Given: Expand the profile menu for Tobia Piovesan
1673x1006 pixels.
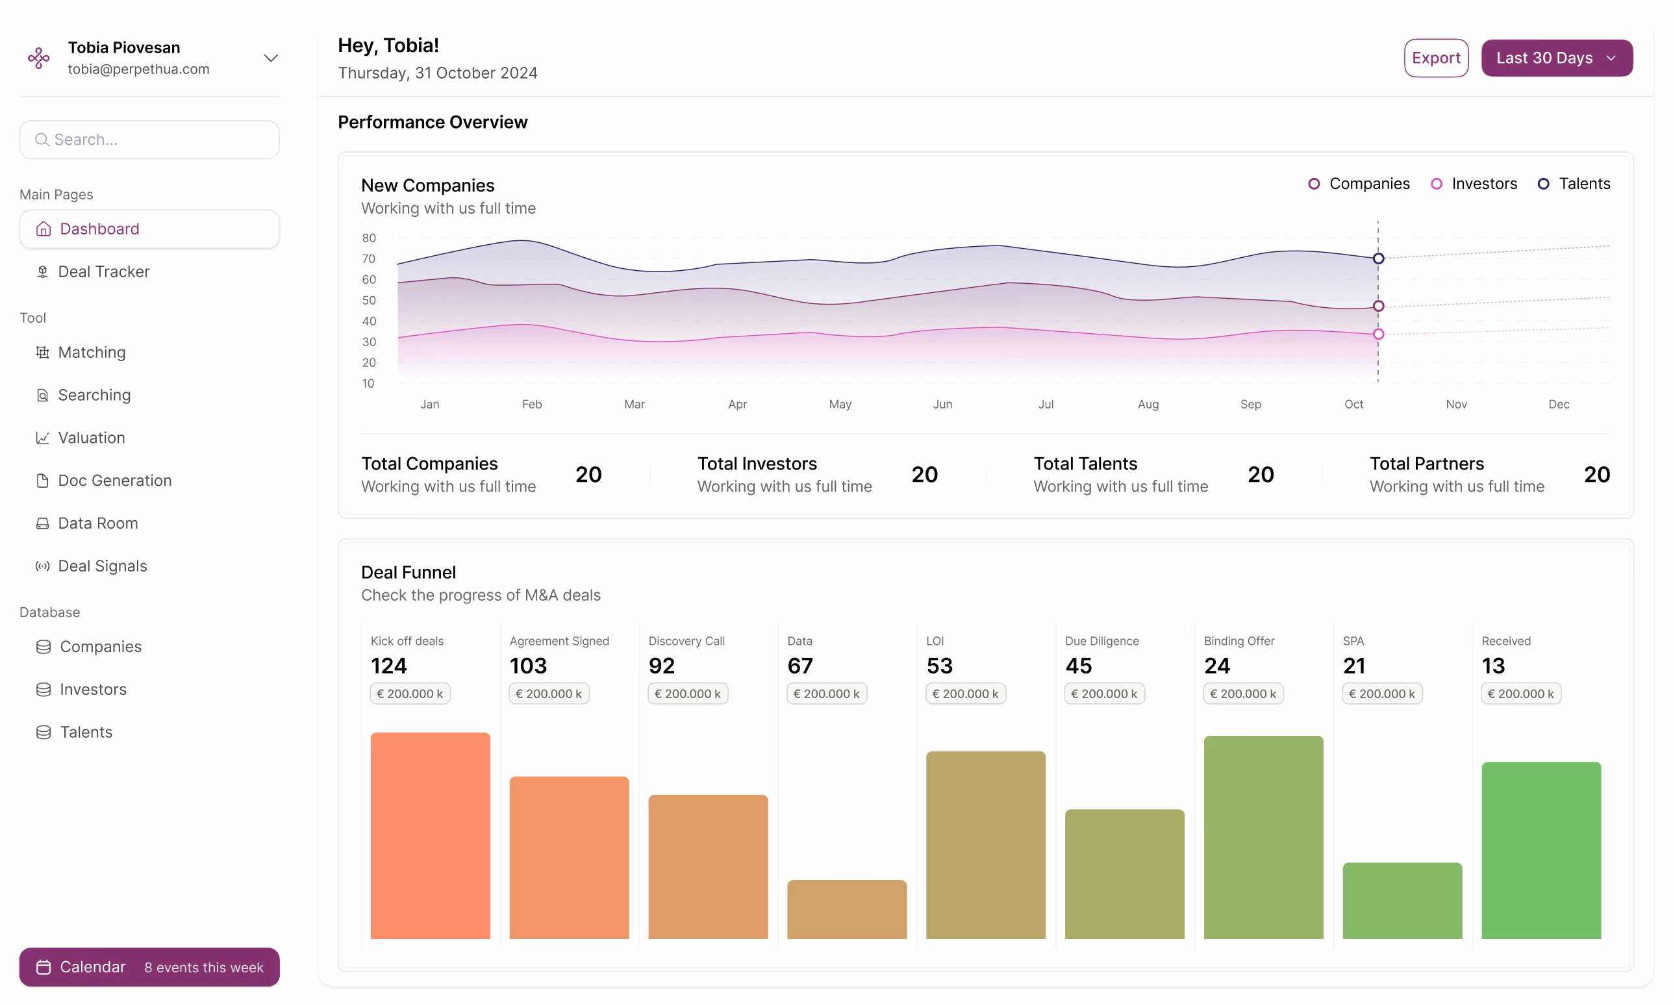Looking at the screenshot, I should click(270, 58).
